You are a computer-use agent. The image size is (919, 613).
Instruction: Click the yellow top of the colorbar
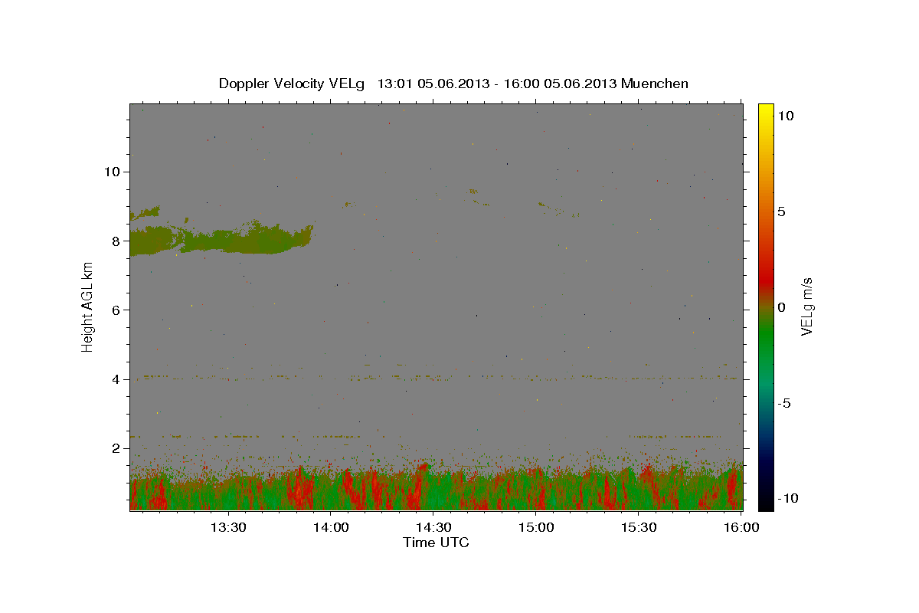tap(766, 111)
